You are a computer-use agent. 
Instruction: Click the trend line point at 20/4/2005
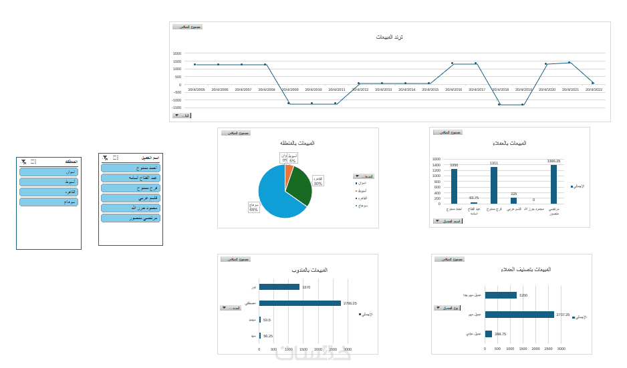click(x=195, y=64)
